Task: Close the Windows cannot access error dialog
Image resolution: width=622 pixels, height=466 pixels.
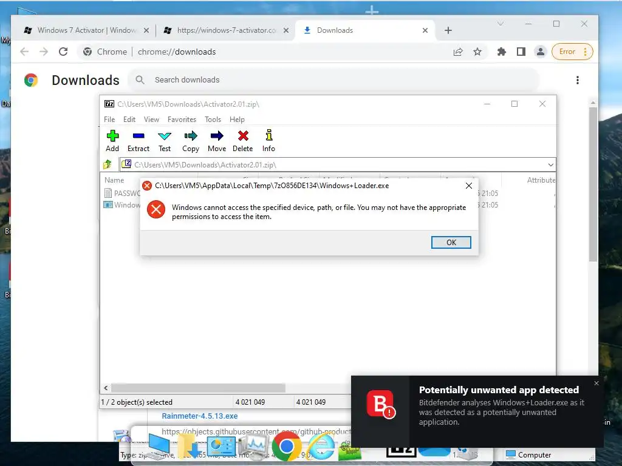Action: point(468,186)
